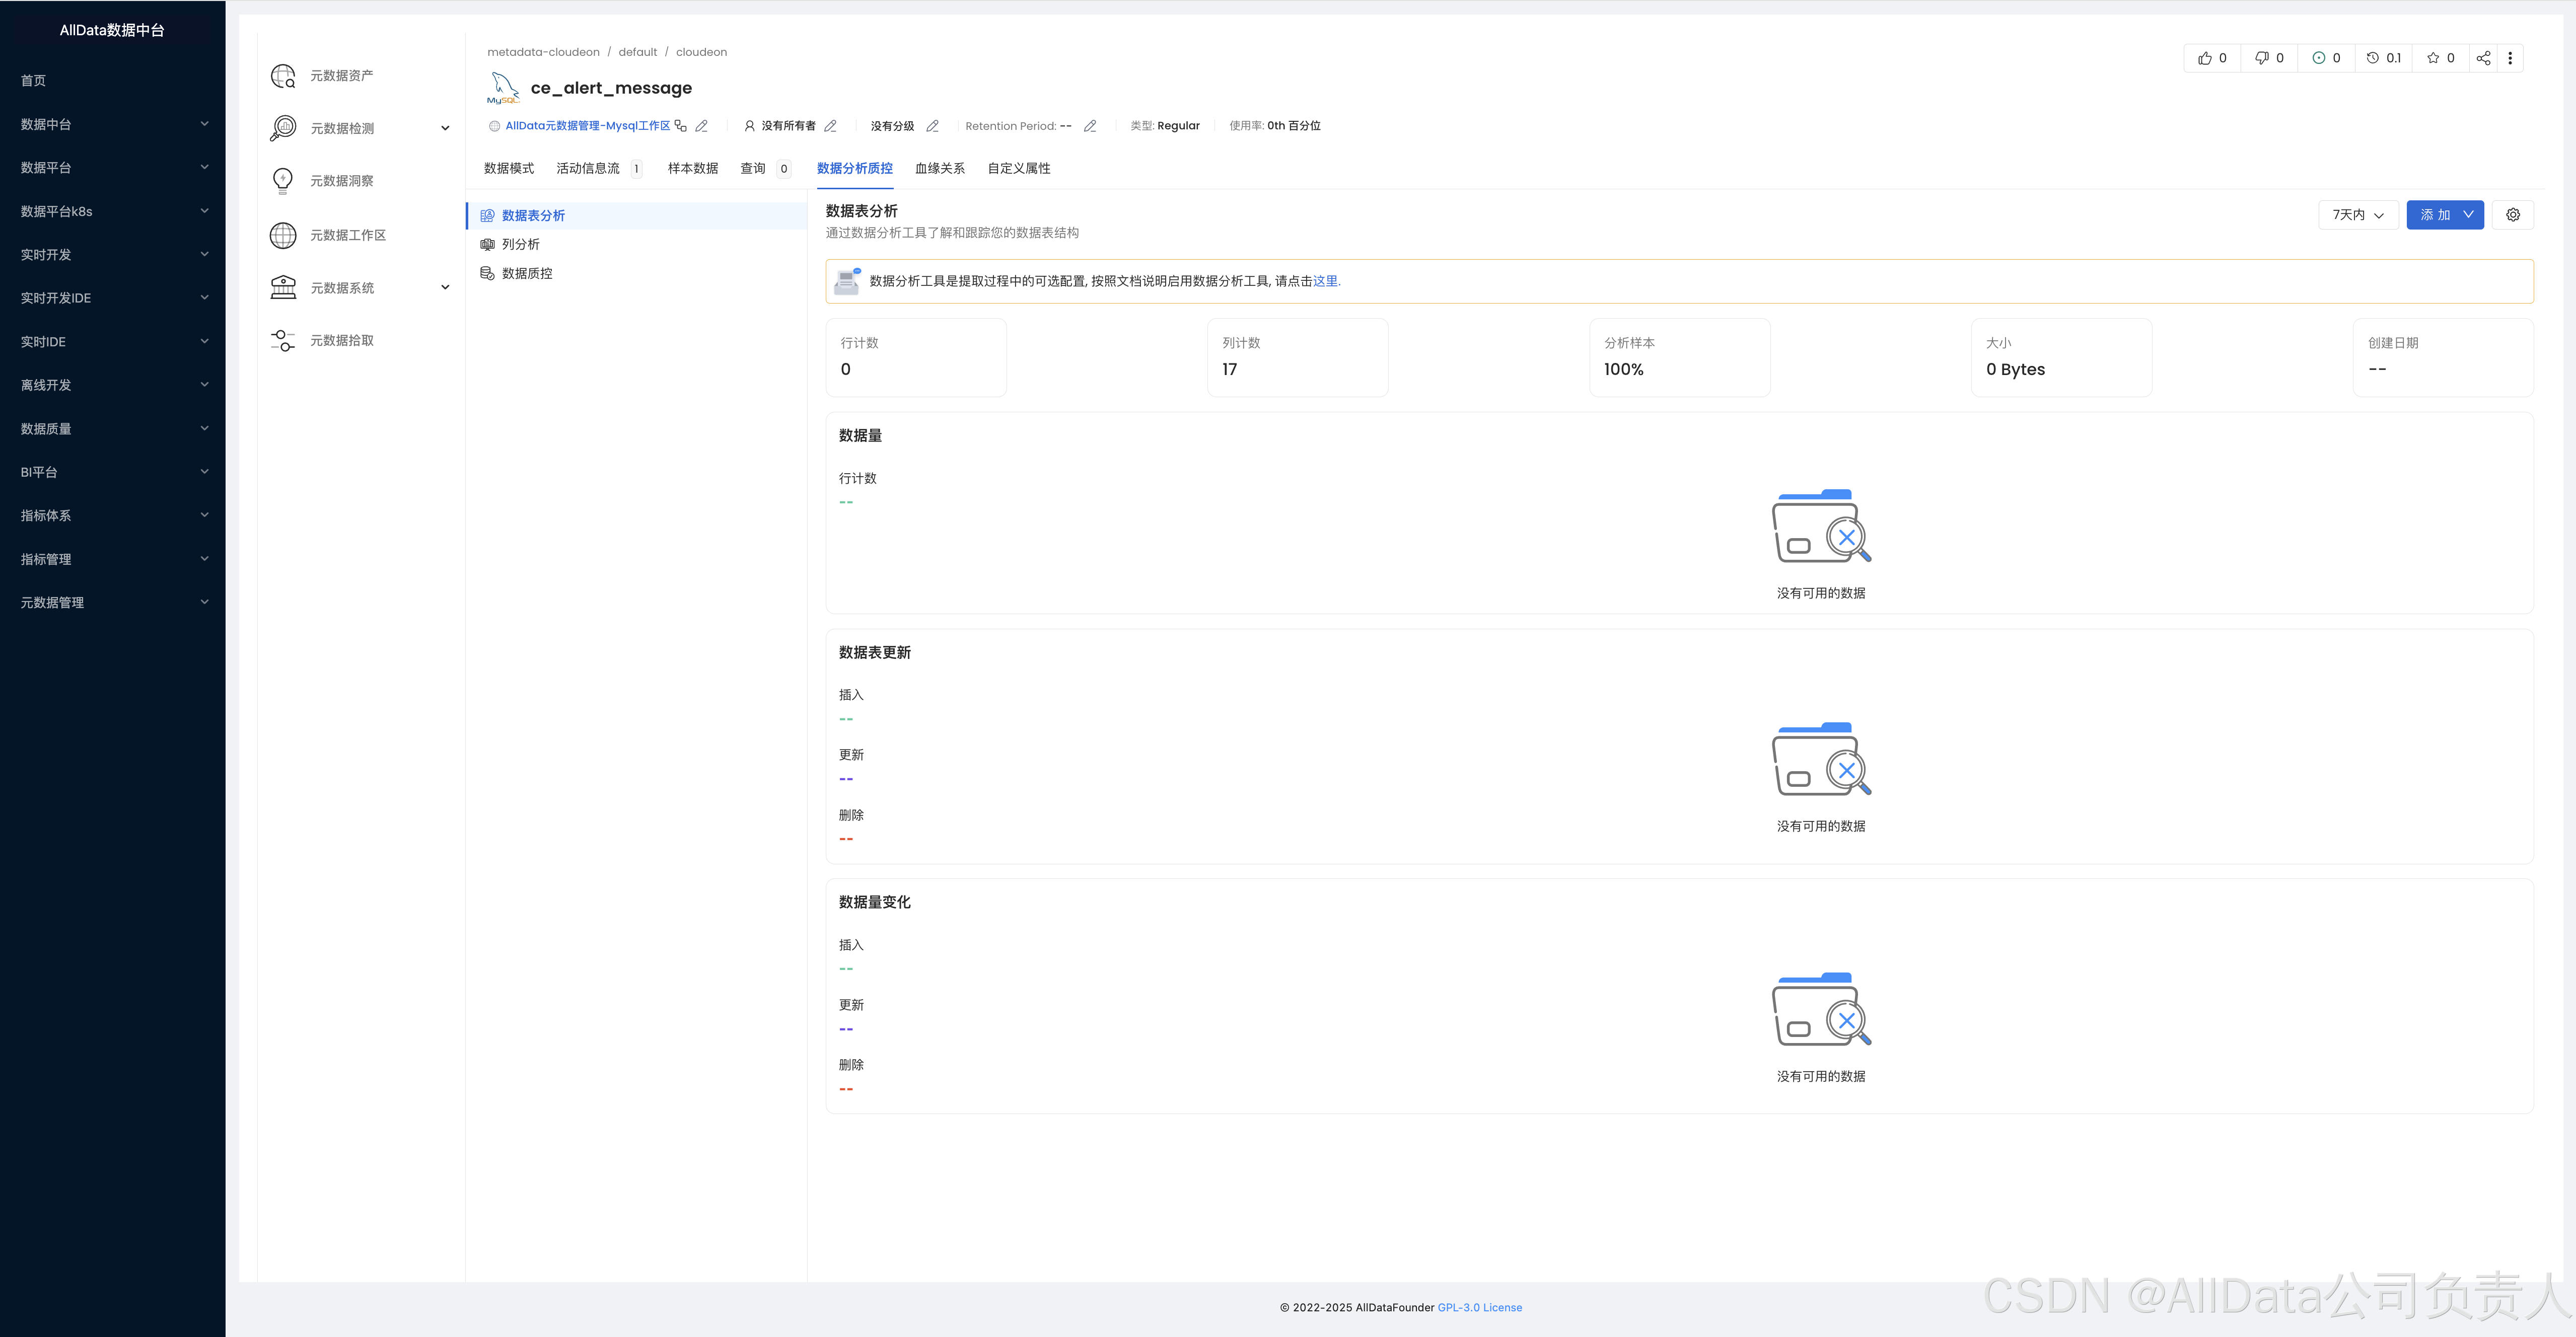Switch to the 样本数据 tab
The height and width of the screenshot is (1337, 2576).
click(692, 168)
